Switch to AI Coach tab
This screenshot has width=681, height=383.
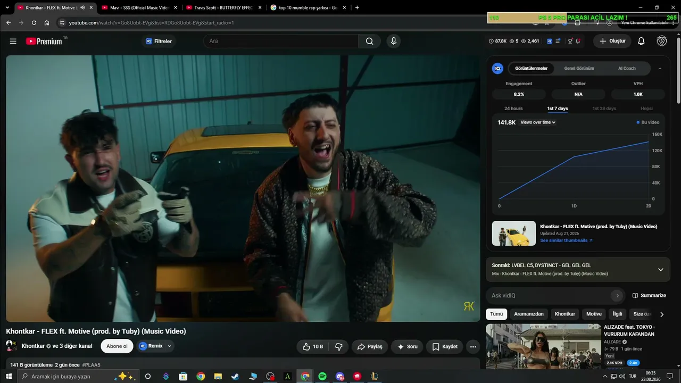click(x=627, y=68)
